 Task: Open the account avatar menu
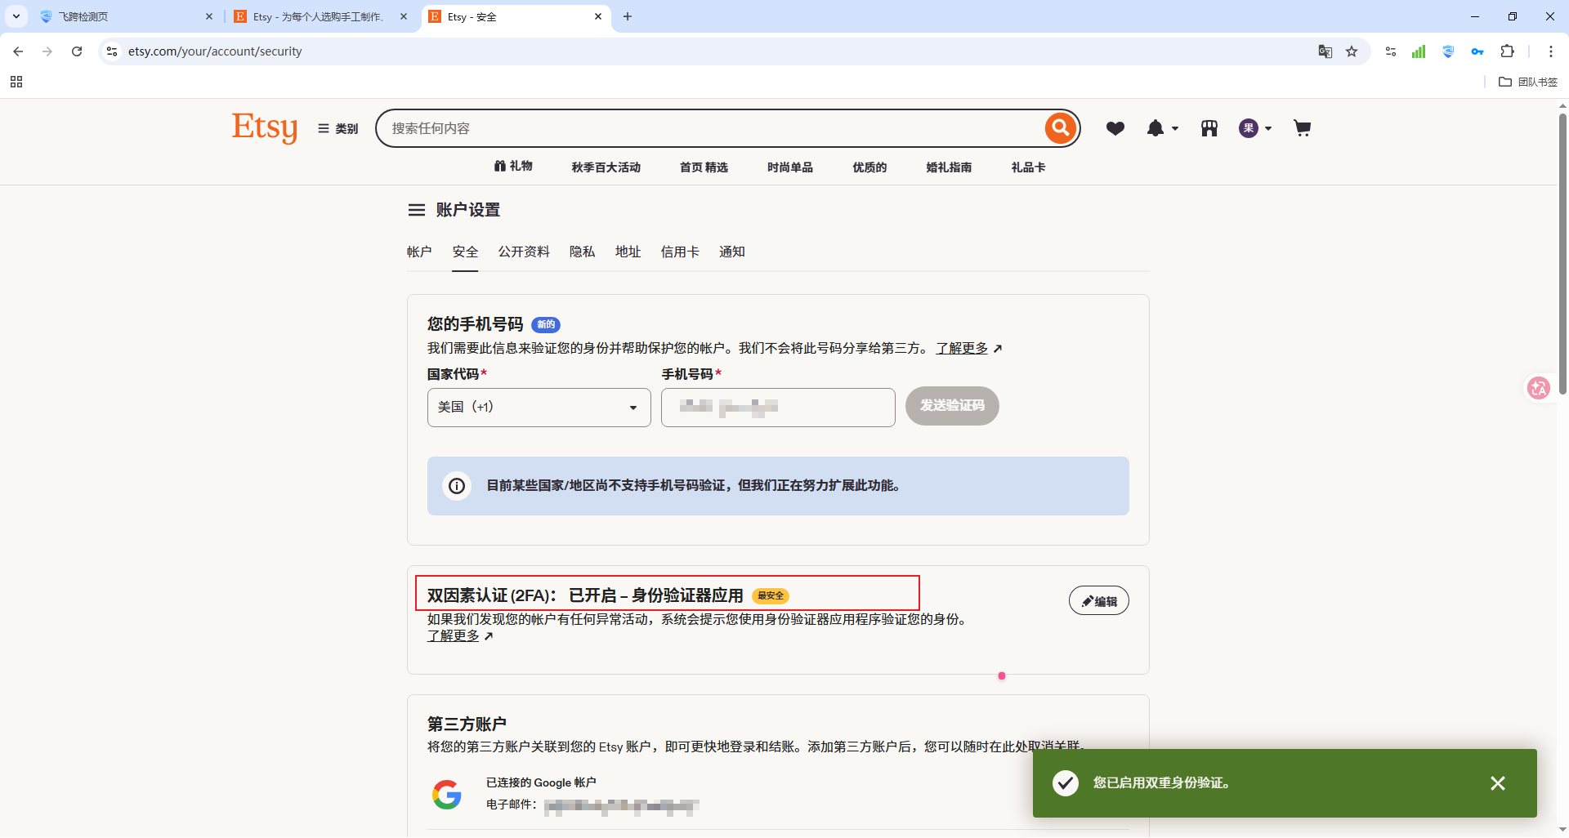pyautogui.click(x=1255, y=128)
